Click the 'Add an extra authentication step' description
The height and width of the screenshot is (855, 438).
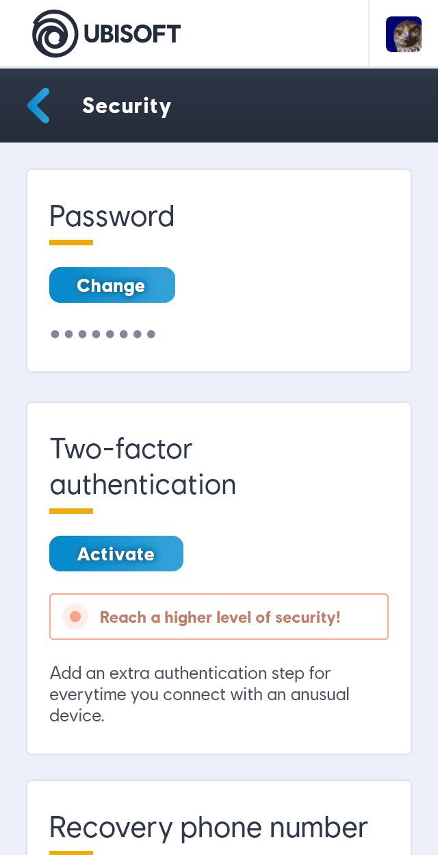click(200, 694)
